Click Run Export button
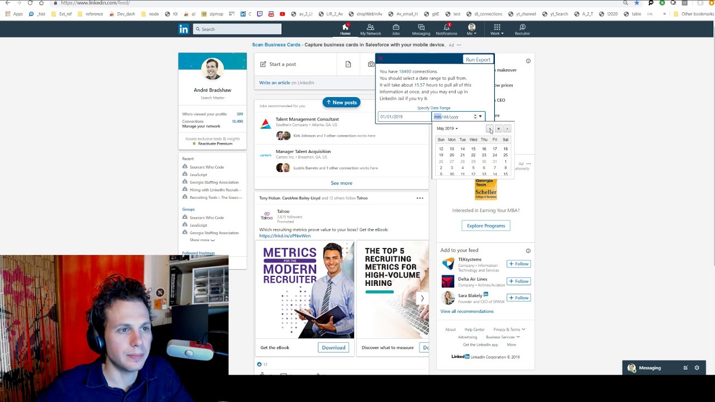This screenshot has height=402, width=715. (478, 60)
